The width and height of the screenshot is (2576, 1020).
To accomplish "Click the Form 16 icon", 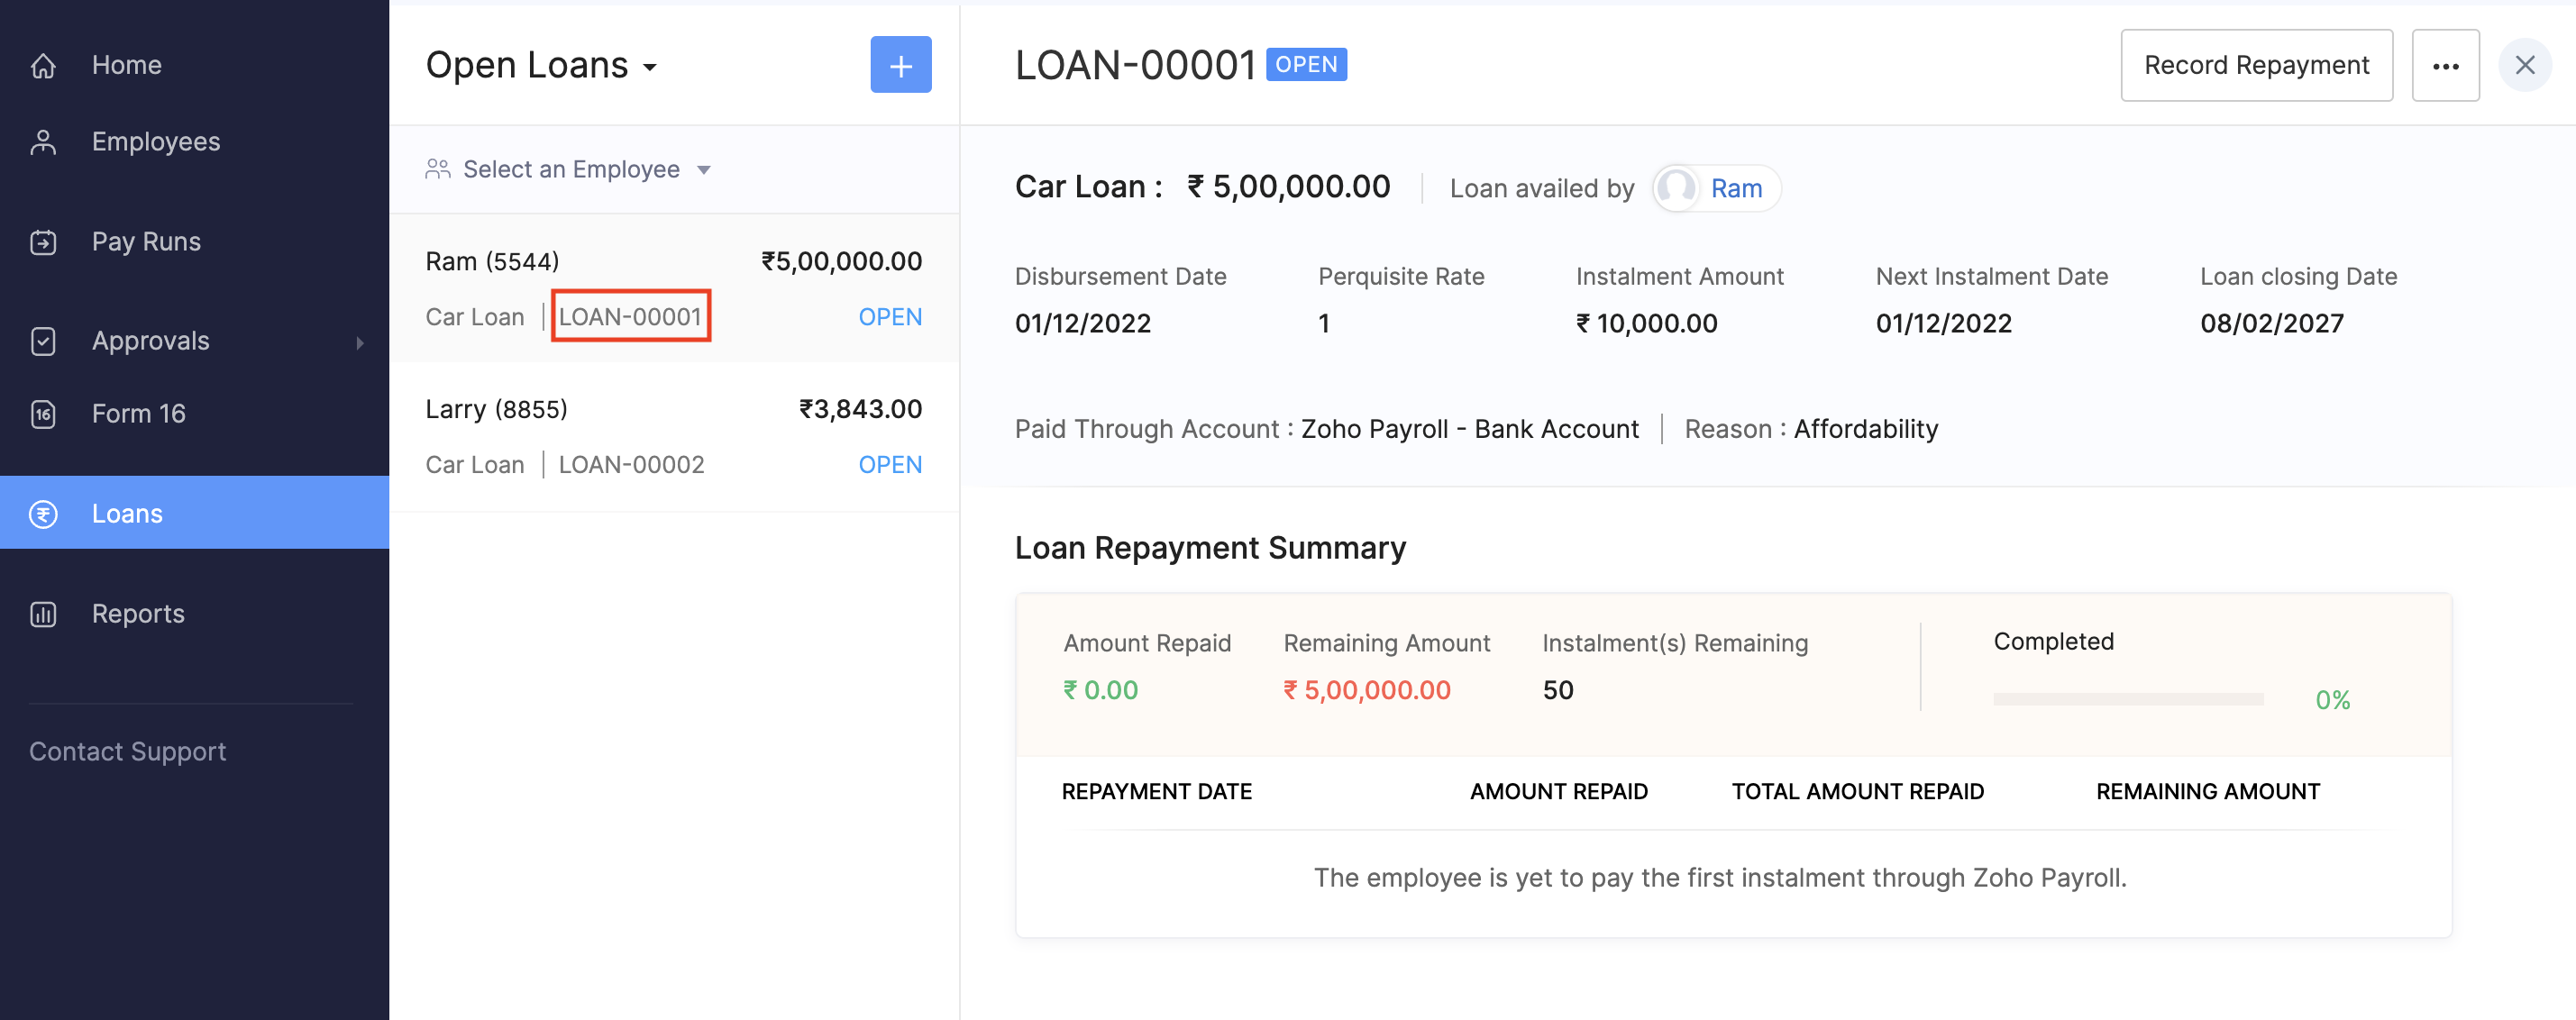I will point(43,414).
